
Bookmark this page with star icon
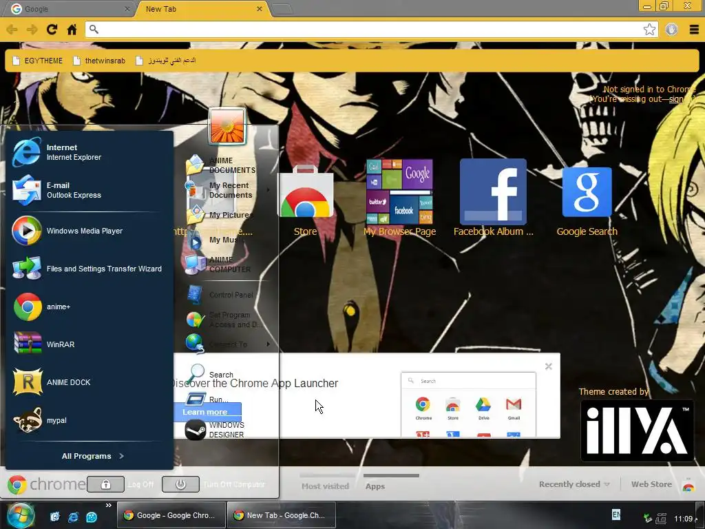click(x=649, y=29)
